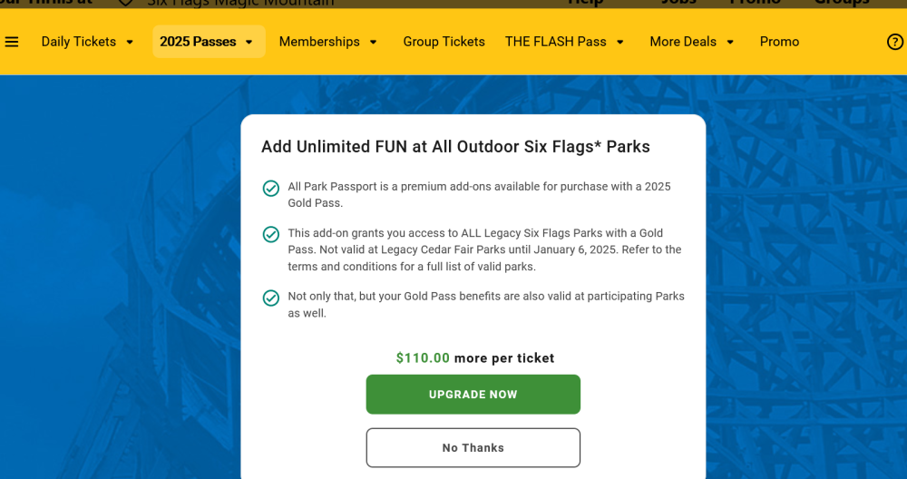Click the second green checkmark icon
Image resolution: width=907 pixels, height=479 pixels.
point(270,235)
